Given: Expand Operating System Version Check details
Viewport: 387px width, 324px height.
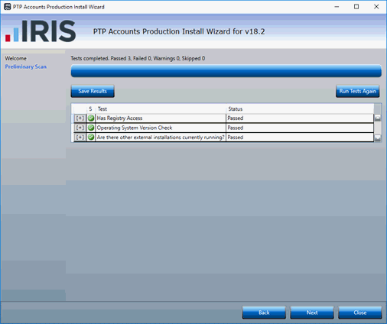Looking at the screenshot, I should (x=80, y=128).
